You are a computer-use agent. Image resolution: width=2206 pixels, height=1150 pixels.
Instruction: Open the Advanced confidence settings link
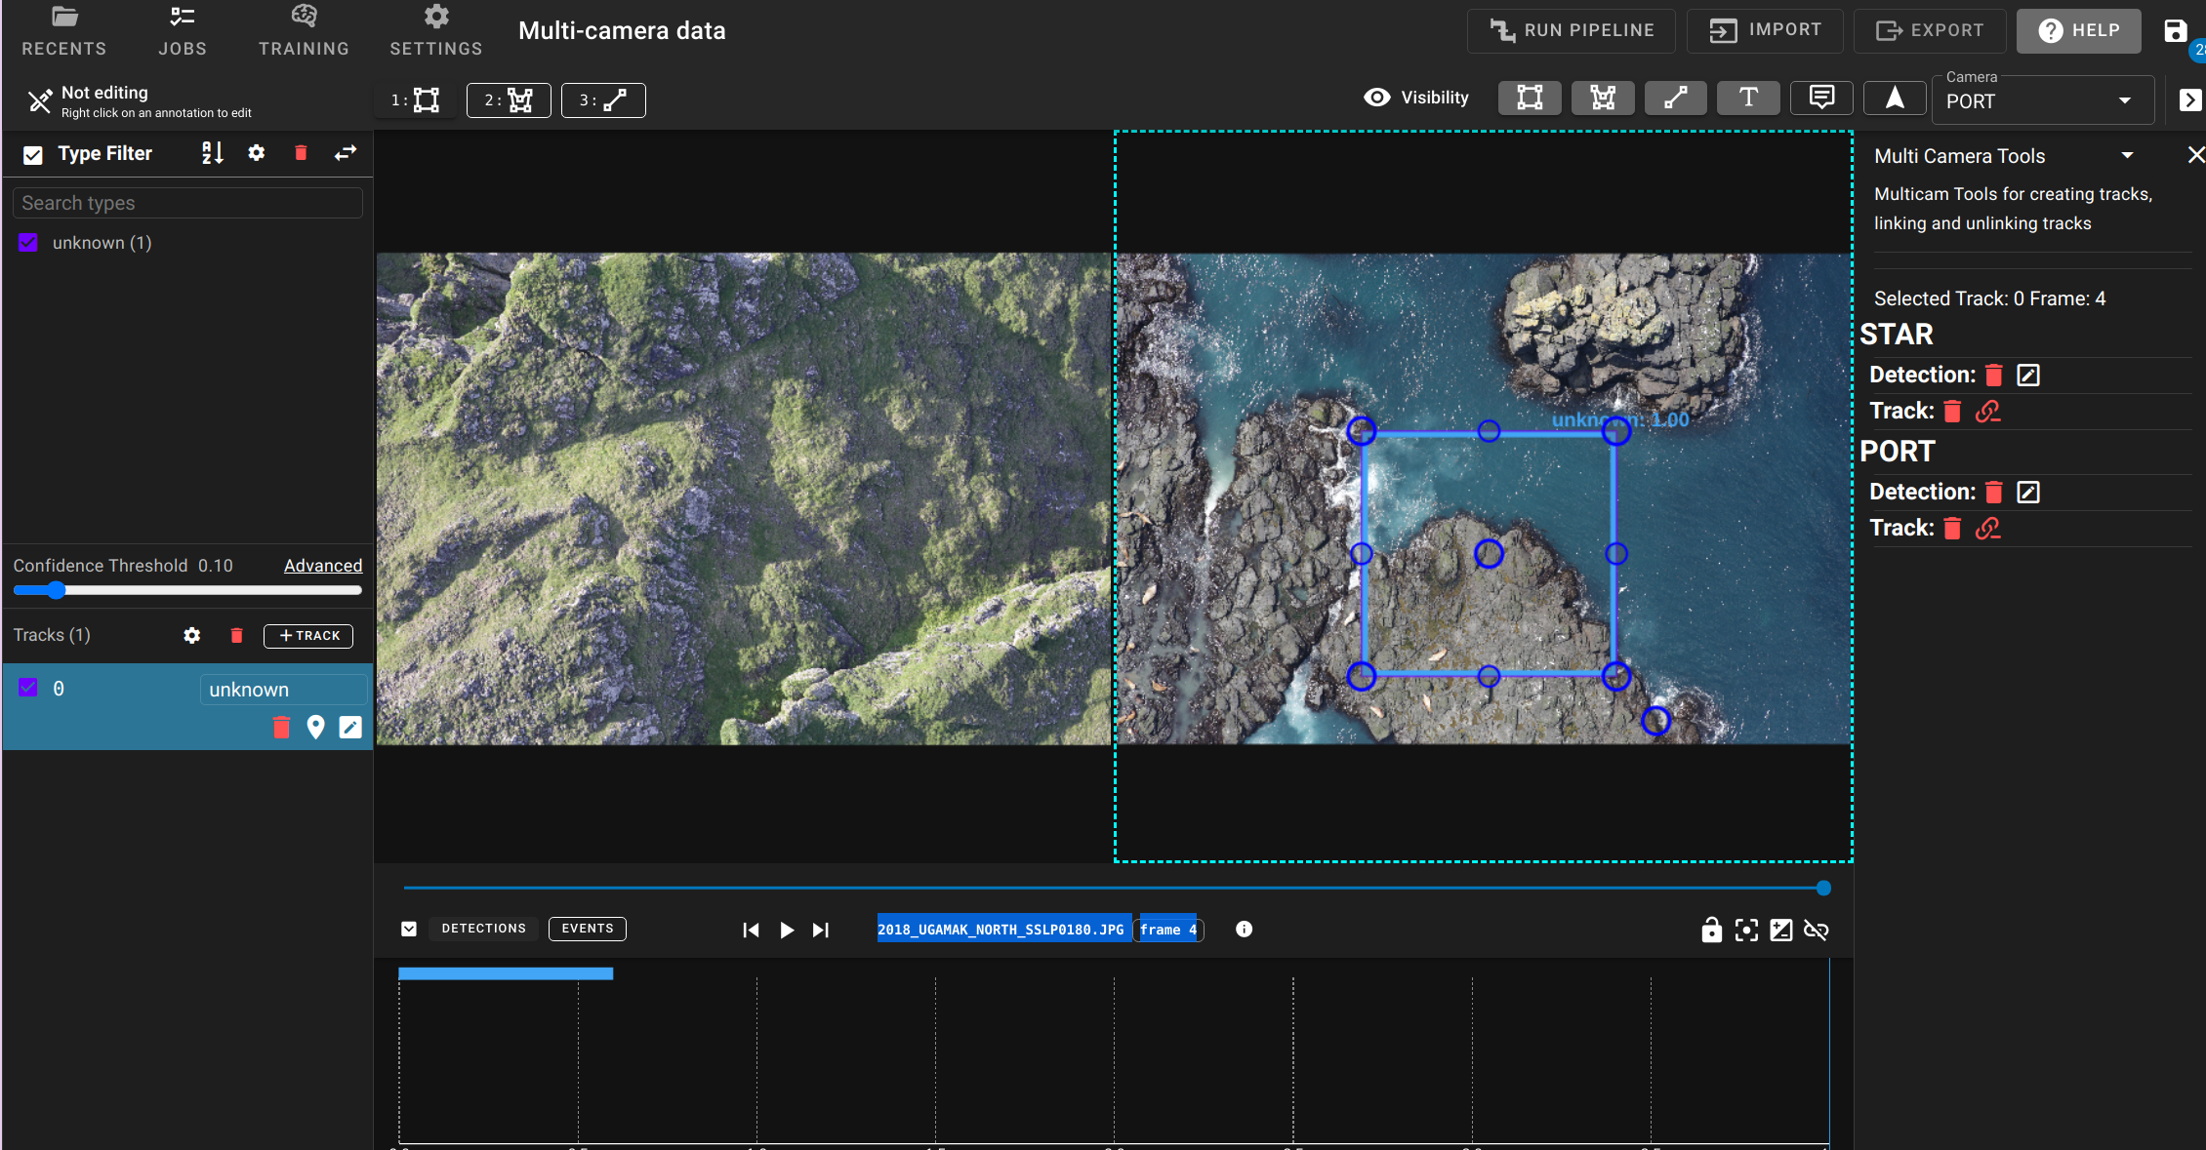tap(322, 566)
